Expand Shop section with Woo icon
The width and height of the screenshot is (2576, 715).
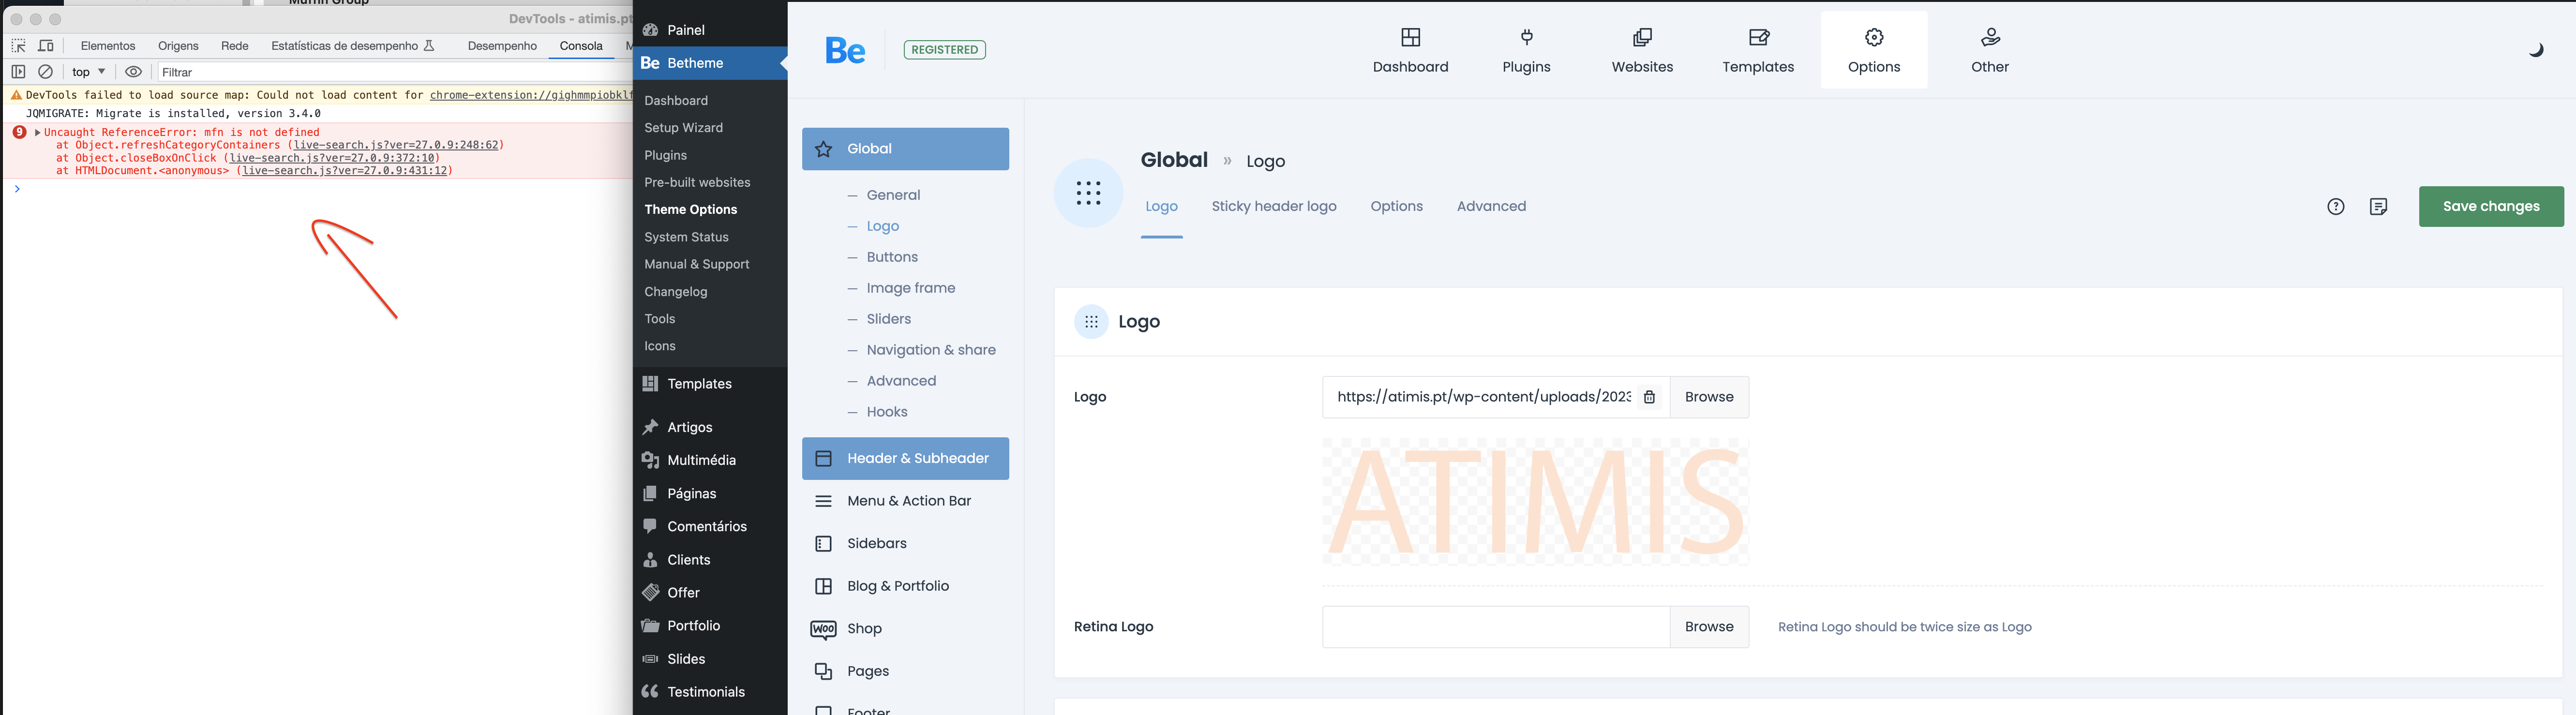tap(905, 629)
